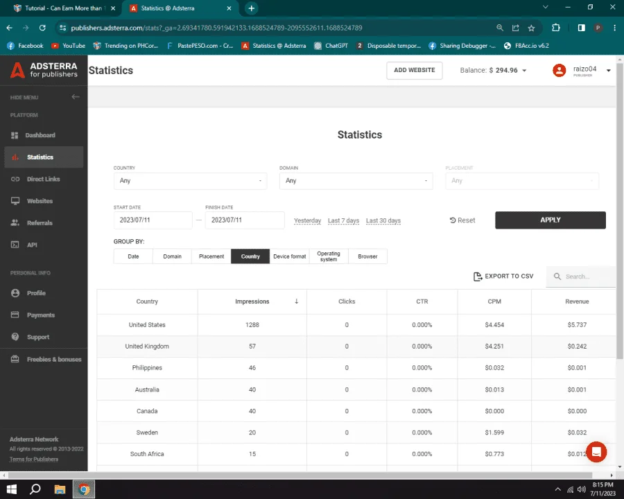Sort by Impressions column arrow
Screen dimensions: 624x499
(x=297, y=301)
